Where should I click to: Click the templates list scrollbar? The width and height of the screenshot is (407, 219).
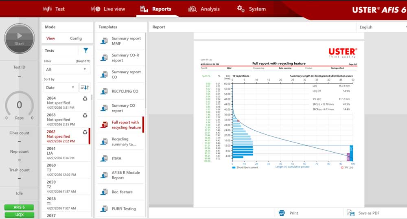(x=146, y=70)
